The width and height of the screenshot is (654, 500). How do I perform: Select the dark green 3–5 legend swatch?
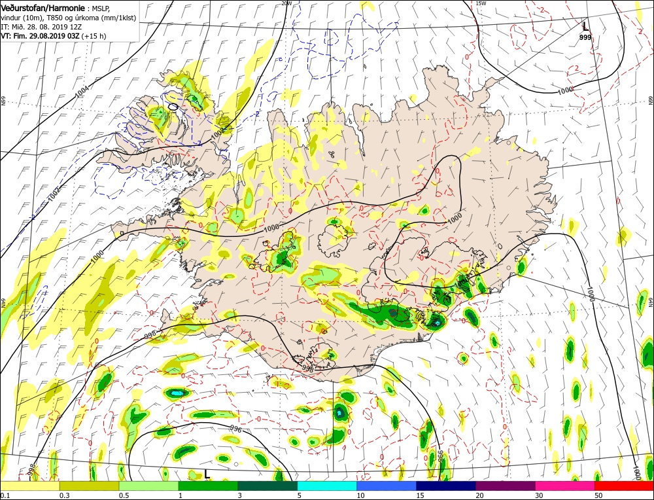tap(267, 486)
